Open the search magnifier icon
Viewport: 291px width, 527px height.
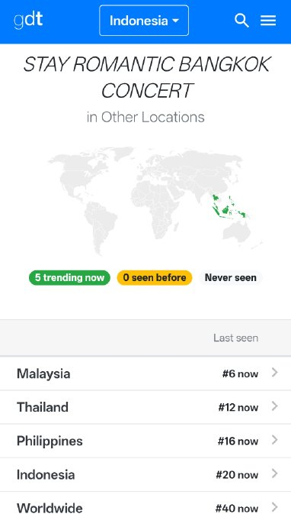(241, 21)
